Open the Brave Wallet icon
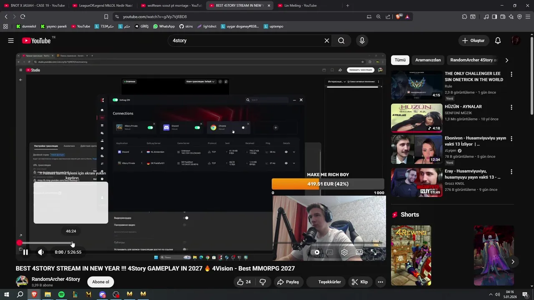 tap(503, 17)
